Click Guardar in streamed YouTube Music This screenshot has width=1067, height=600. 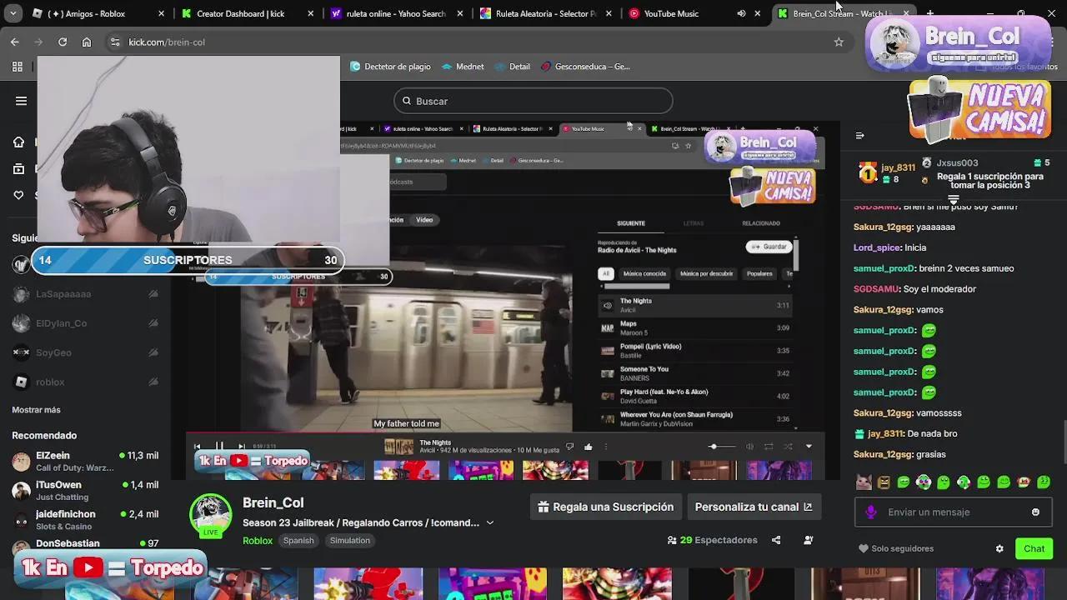point(768,247)
